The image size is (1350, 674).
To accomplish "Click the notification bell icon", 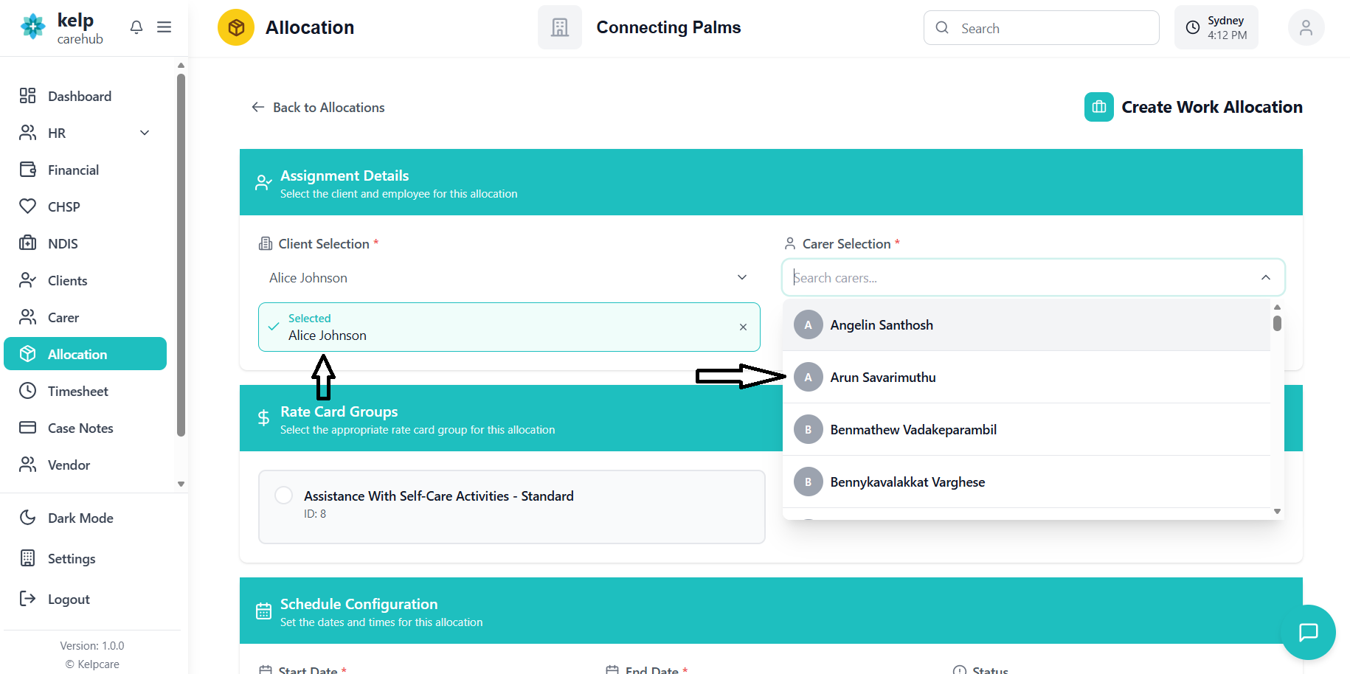I will [x=136, y=27].
